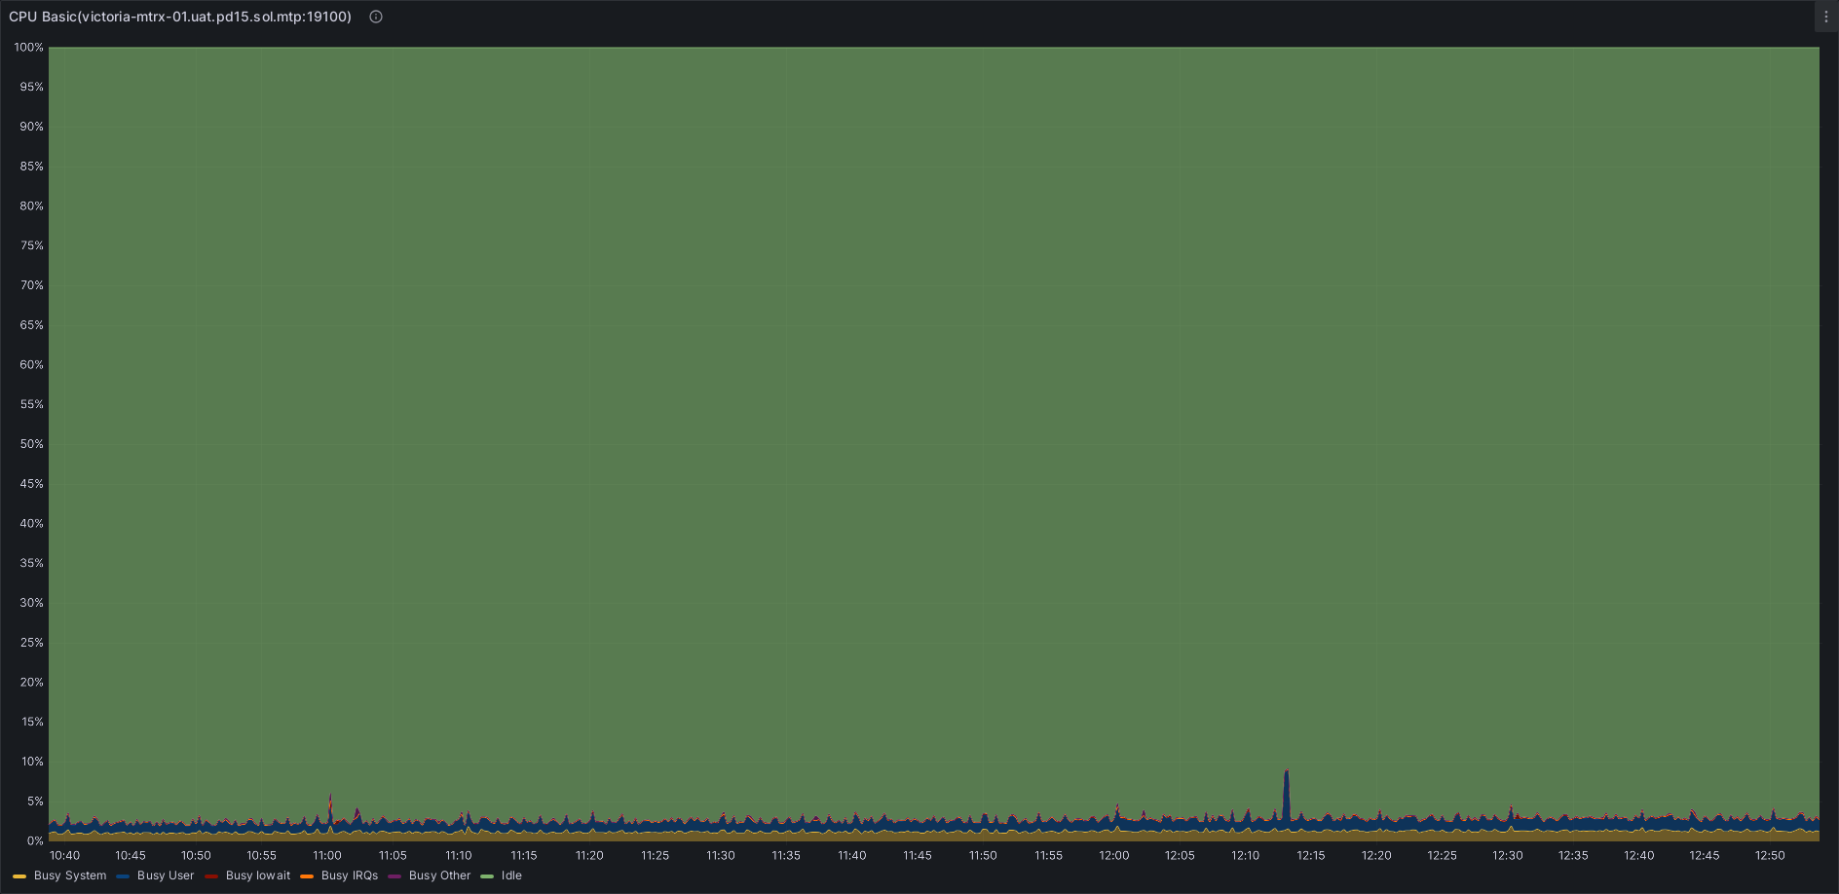
Task: Click the 25% y-axis label
Action: (32, 642)
